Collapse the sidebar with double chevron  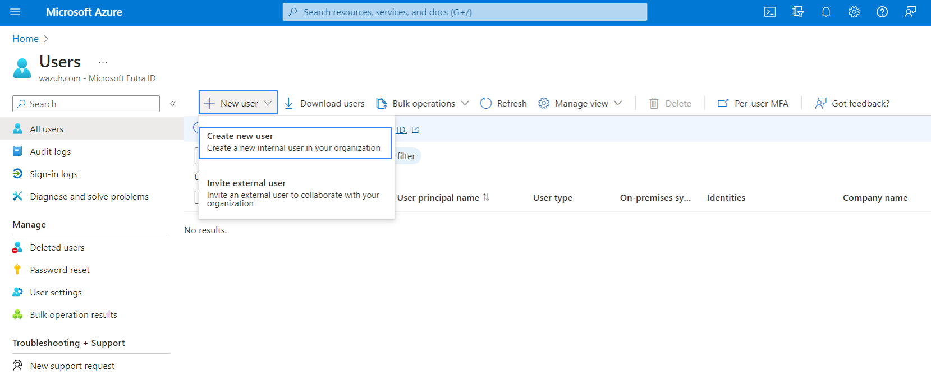pyautogui.click(x=173, y=104)
